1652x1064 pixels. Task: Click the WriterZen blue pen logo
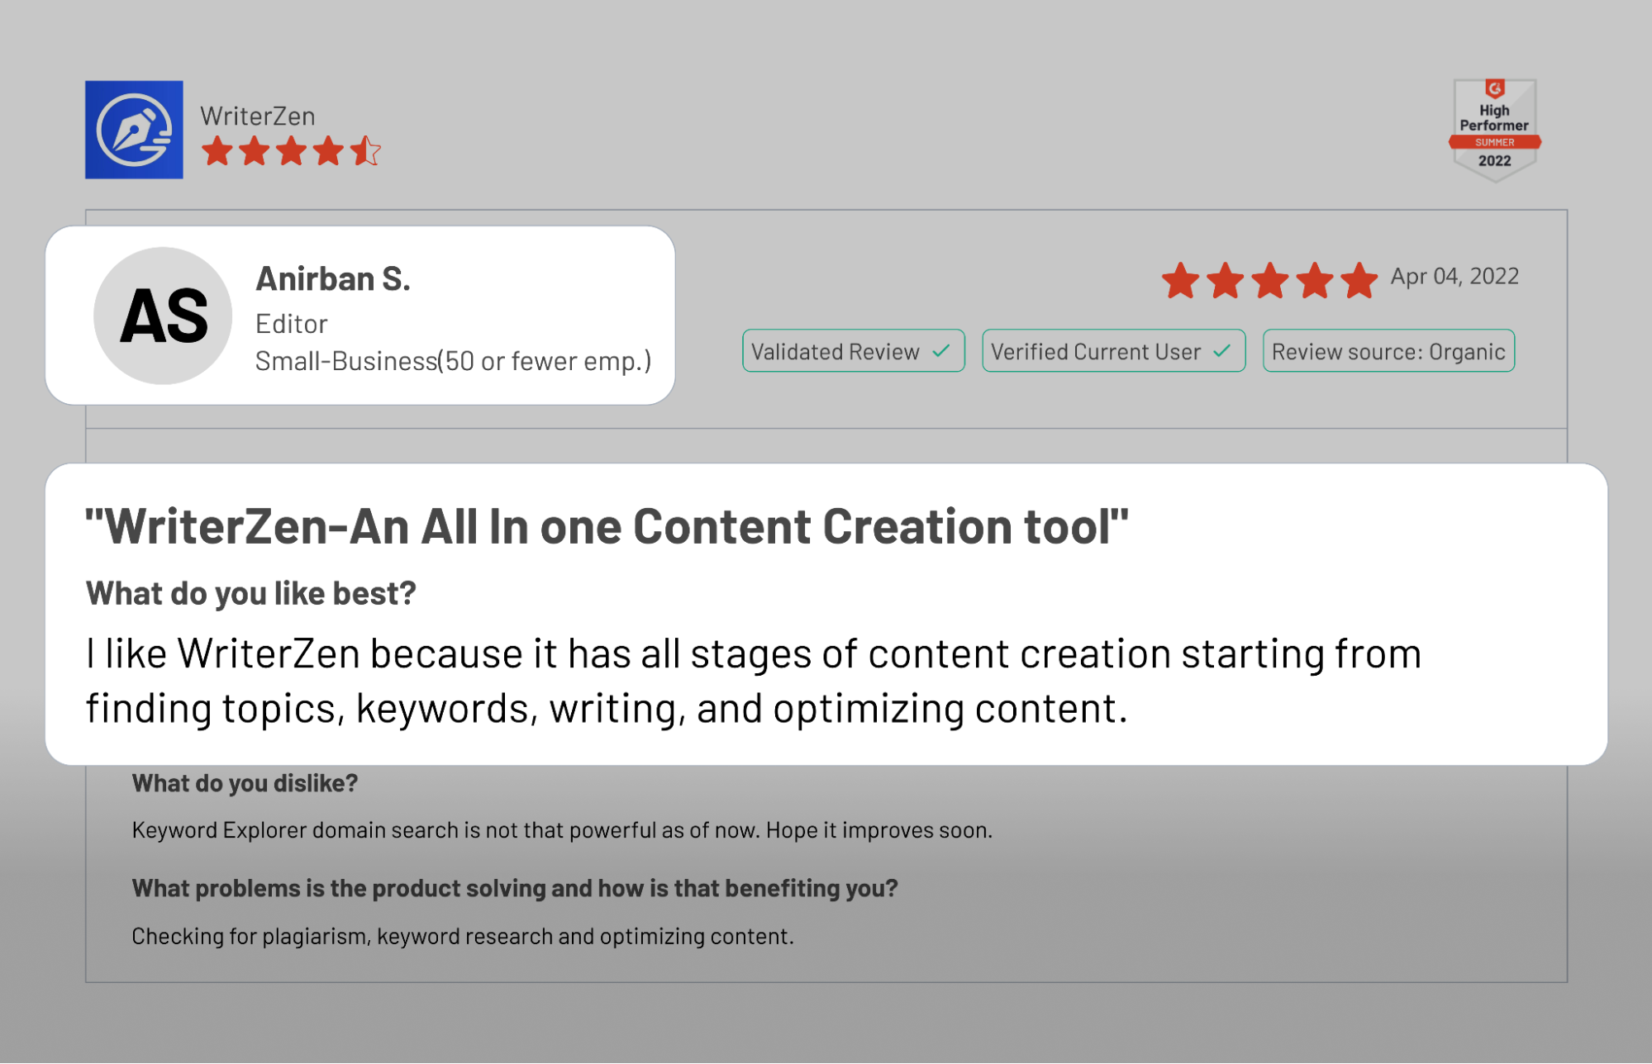coord(134,129)
